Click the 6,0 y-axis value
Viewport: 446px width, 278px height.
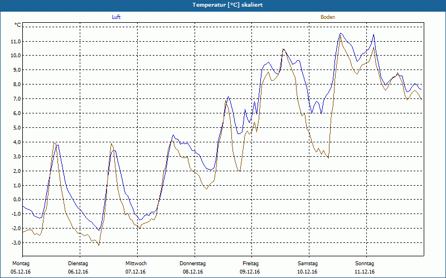point(17,113)
